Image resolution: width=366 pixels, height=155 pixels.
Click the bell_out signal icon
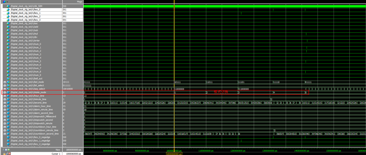(8, 79)
